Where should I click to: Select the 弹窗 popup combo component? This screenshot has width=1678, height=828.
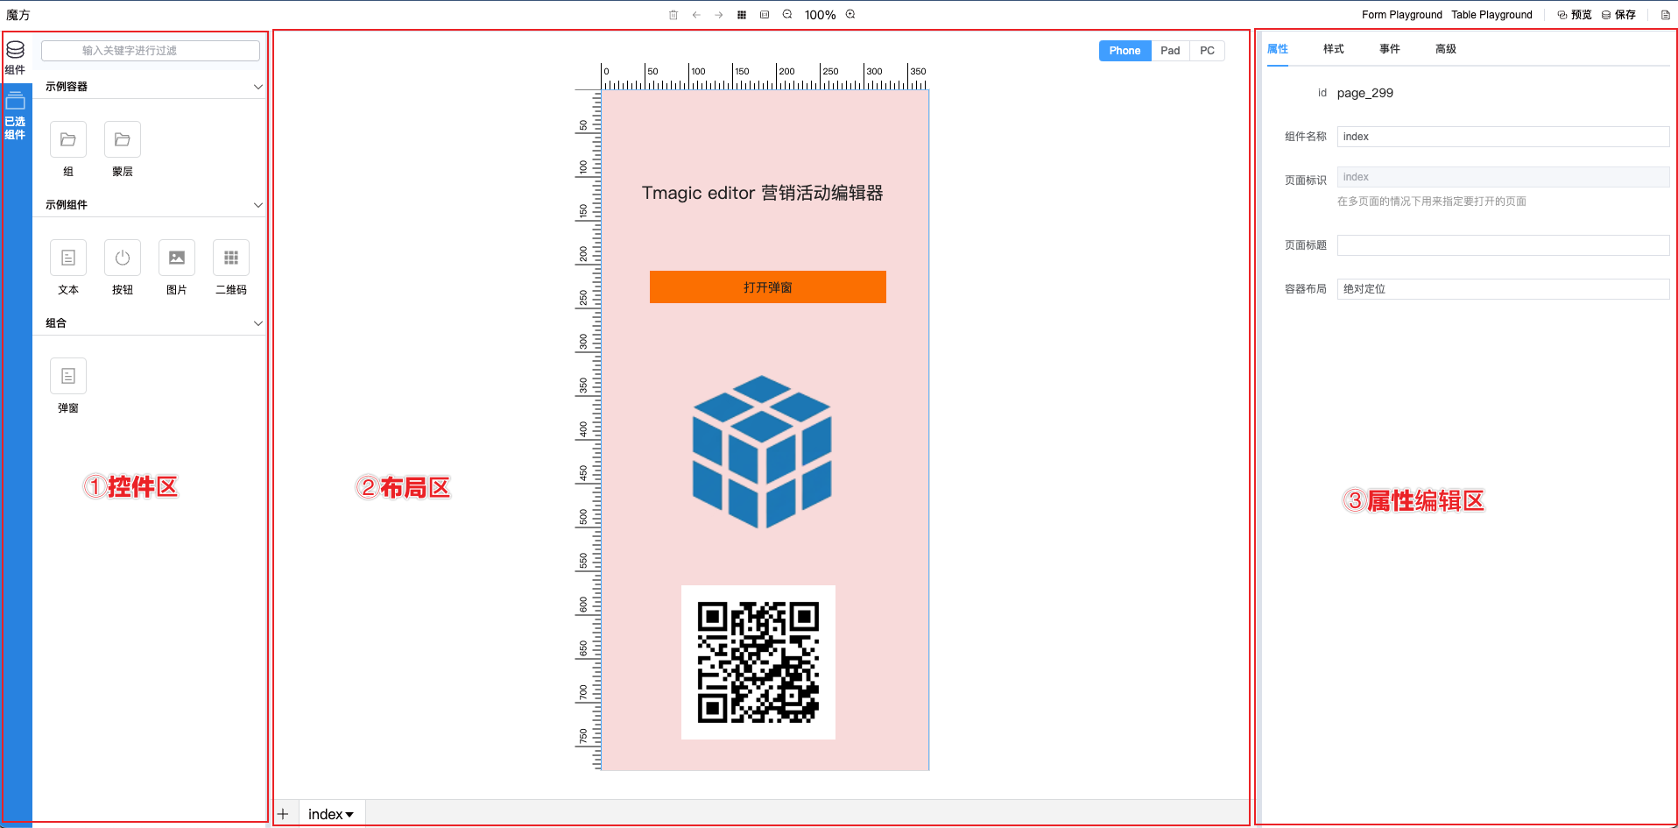68,386
